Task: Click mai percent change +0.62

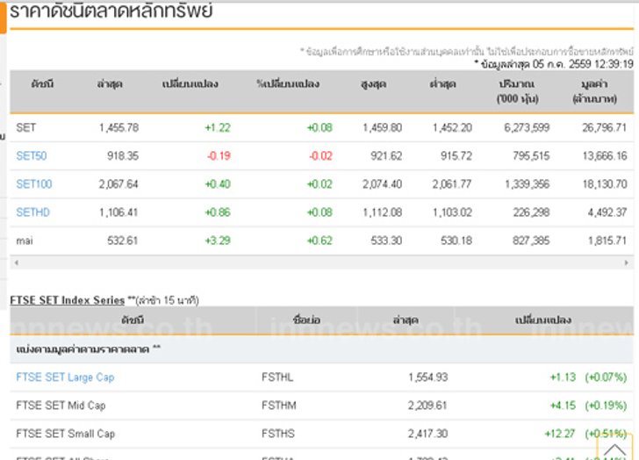Action: (319, 241)
